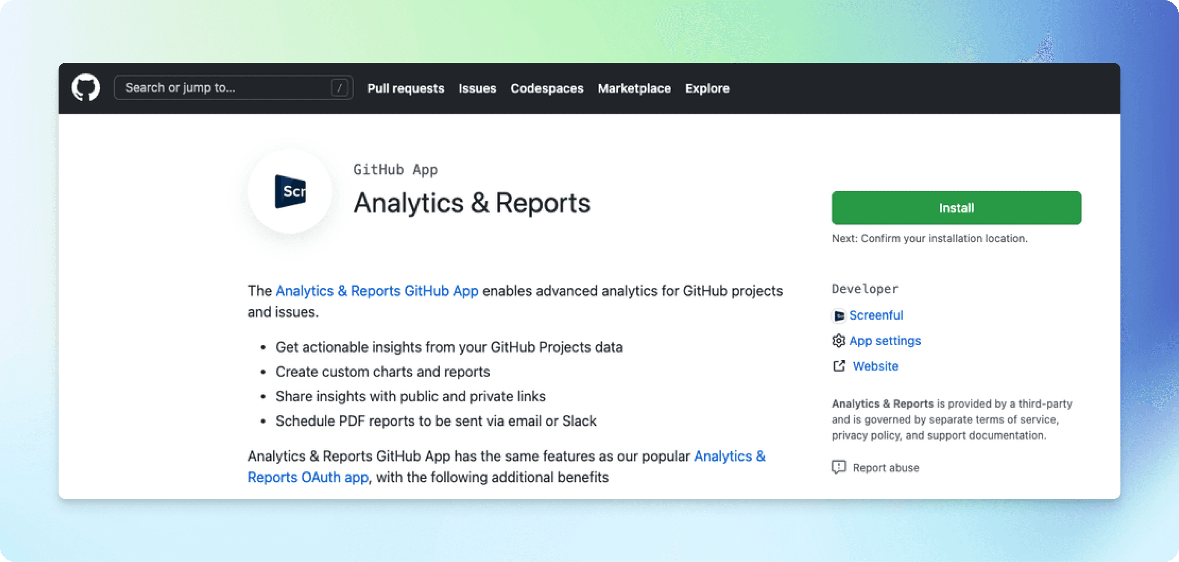Go to Issues in the header
Screen dimensions: 1179x562
pyautogui.click(x=477, y=88)
